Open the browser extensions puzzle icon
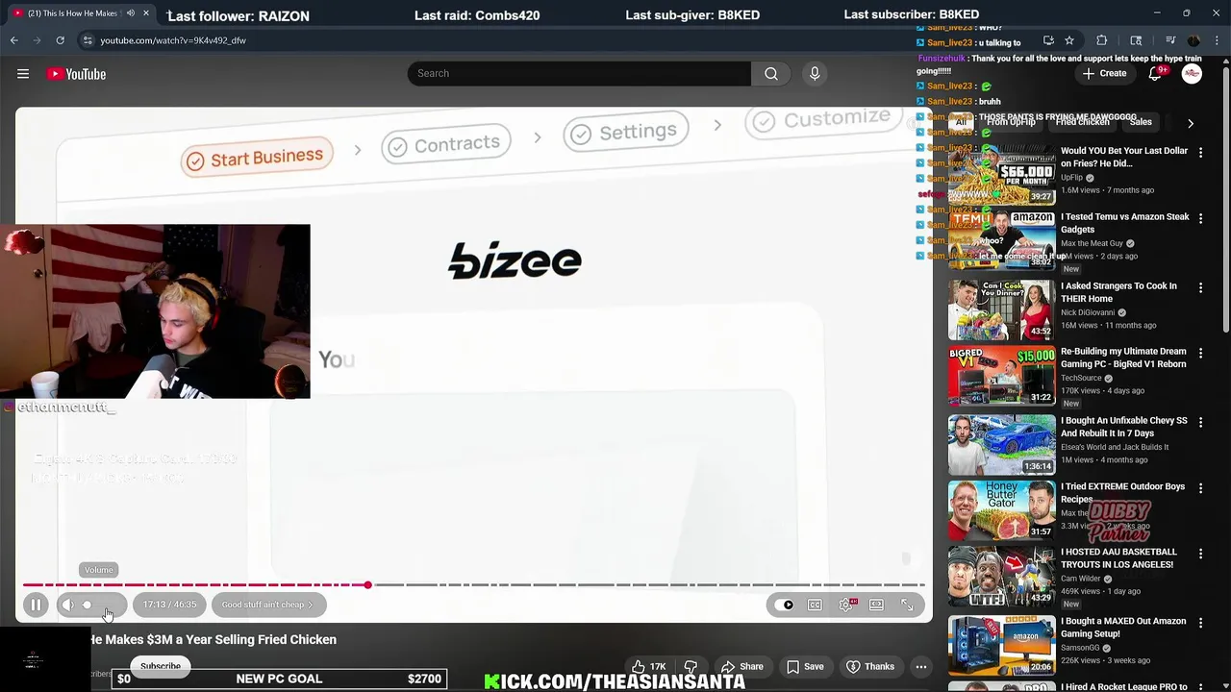Image resolution: width=1231 pixels, height=692 pixels. 1102,40
